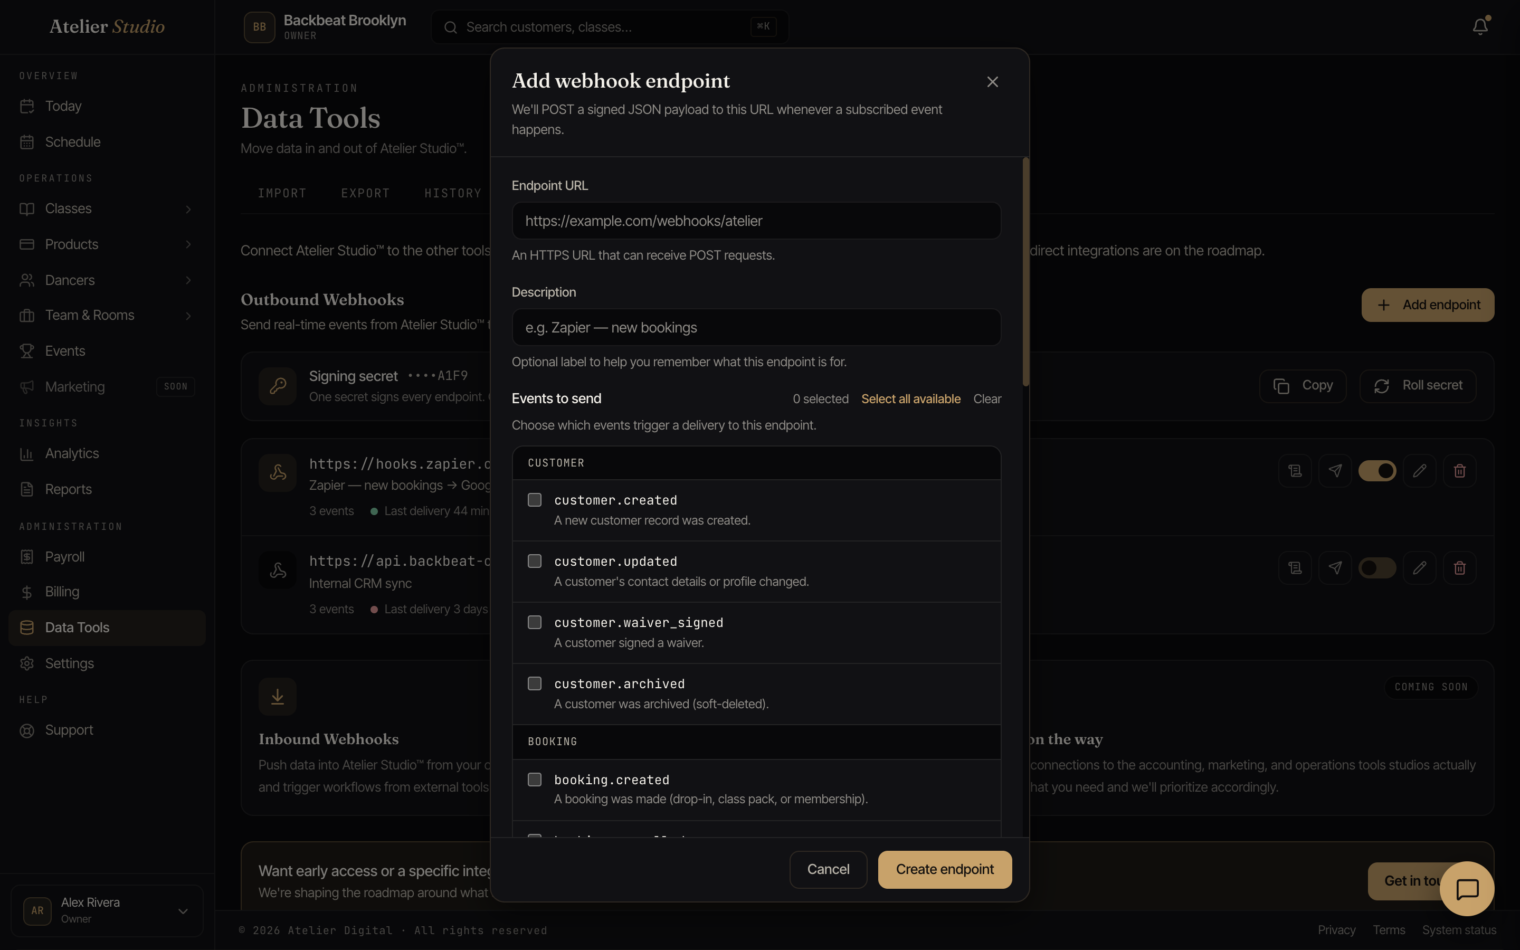Check the booking.created event
The image size is (1520, 950).
[535, 780]
